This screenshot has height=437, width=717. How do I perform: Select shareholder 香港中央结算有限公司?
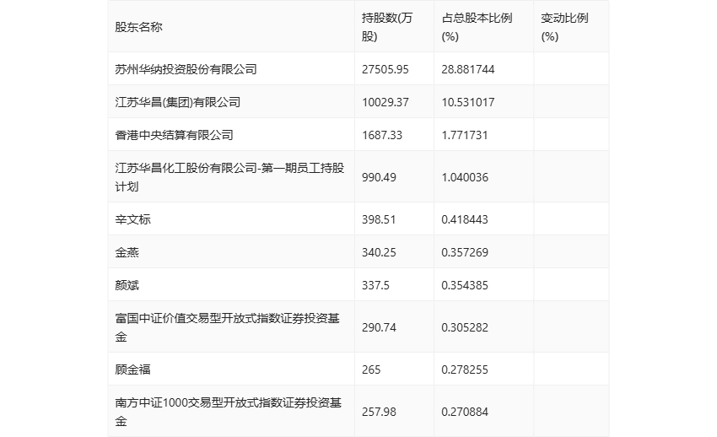click(x=174, y=135)
